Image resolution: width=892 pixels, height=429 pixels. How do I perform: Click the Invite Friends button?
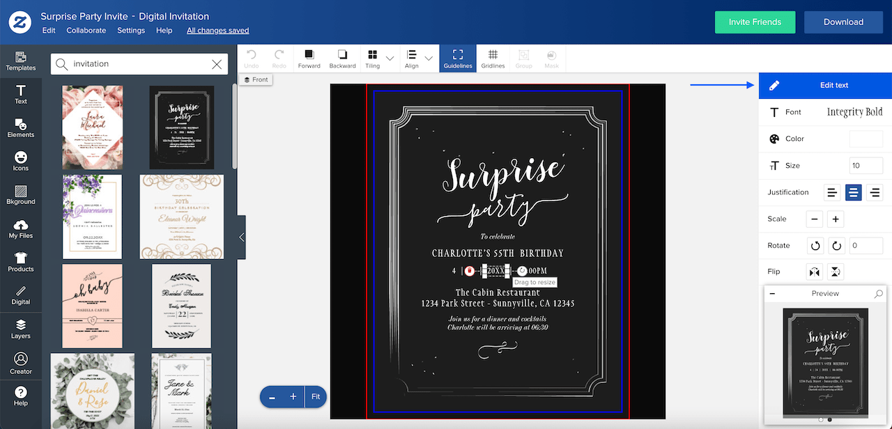[x=755, y=22]
